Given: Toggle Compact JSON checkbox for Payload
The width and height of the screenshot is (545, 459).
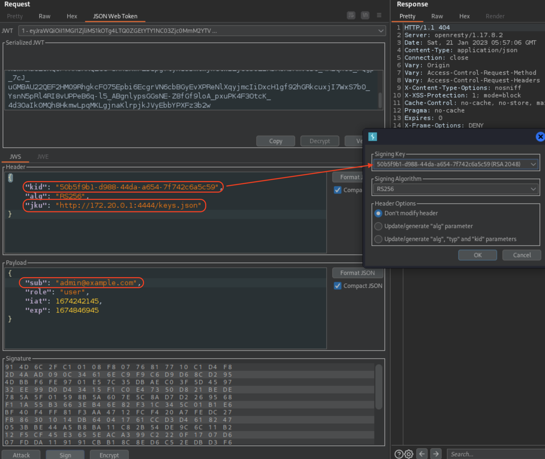Looking at the screenshot, I should (338, 286).
